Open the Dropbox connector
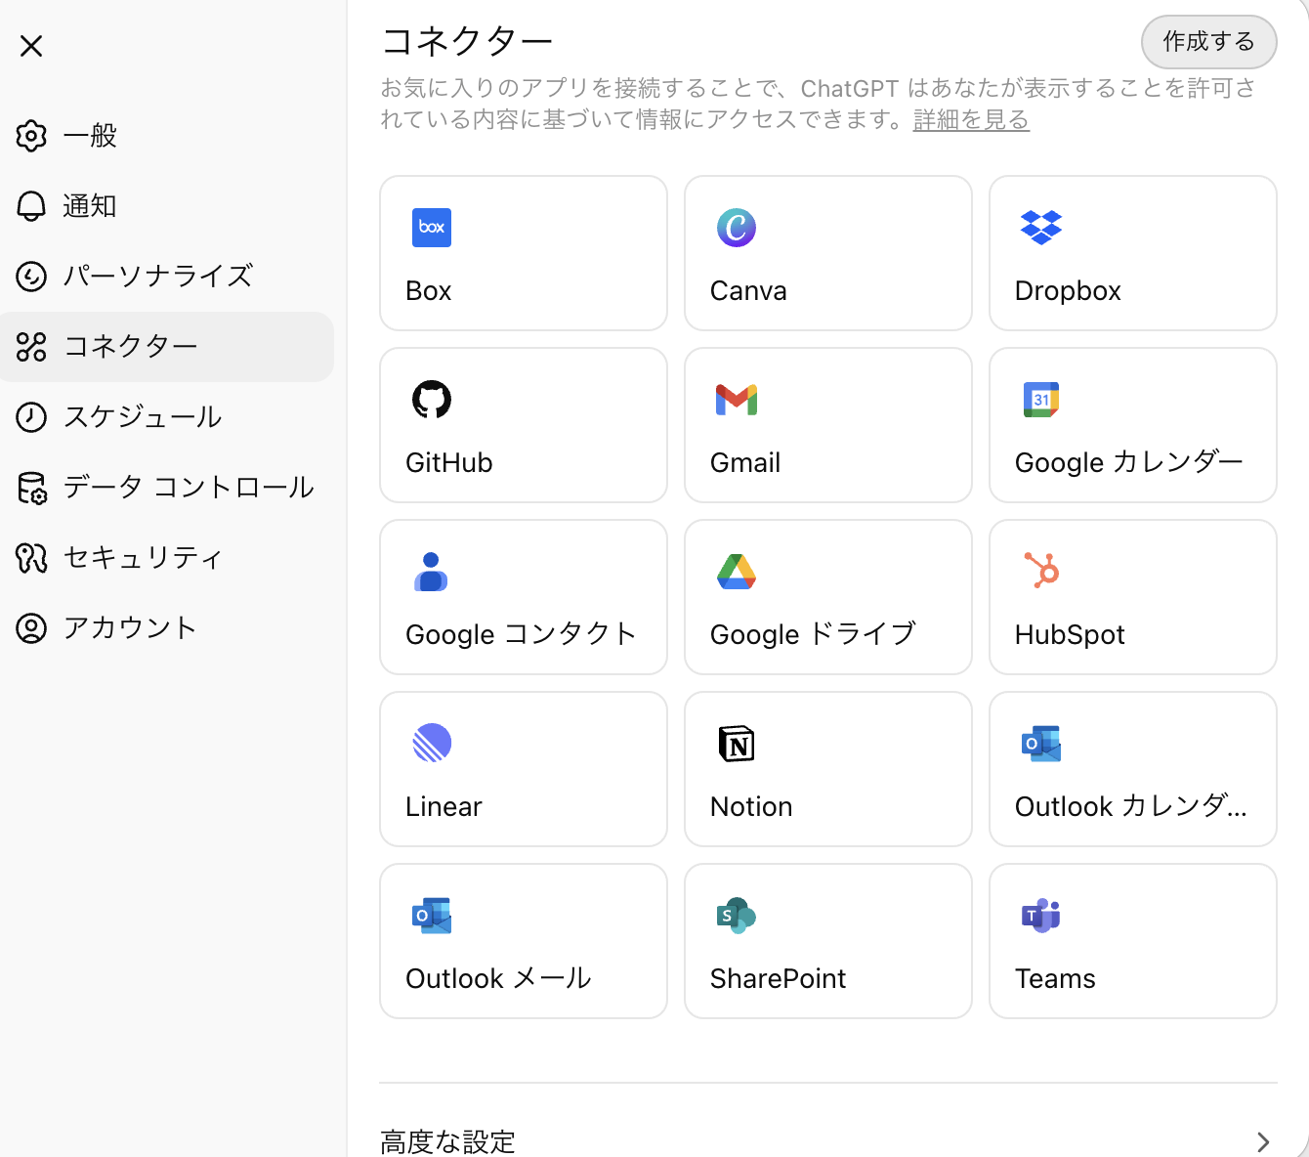Image resolution: width=1309 pixels, height=1157 pixels. click(x=1132, y=253)
